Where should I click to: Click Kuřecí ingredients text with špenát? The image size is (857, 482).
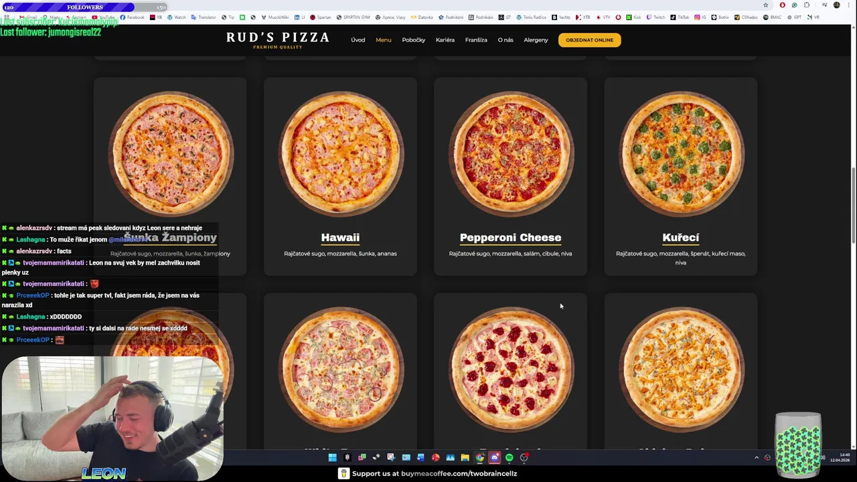click(681, 258)
